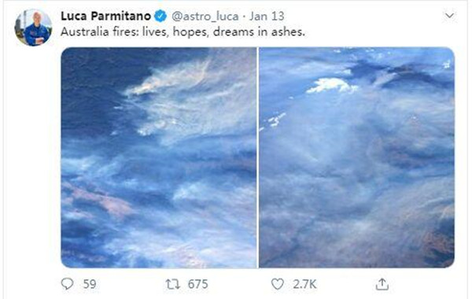View the right photo of smoke-covered land
This screenshot has height=299, width=472.
[x=356, y=157]
